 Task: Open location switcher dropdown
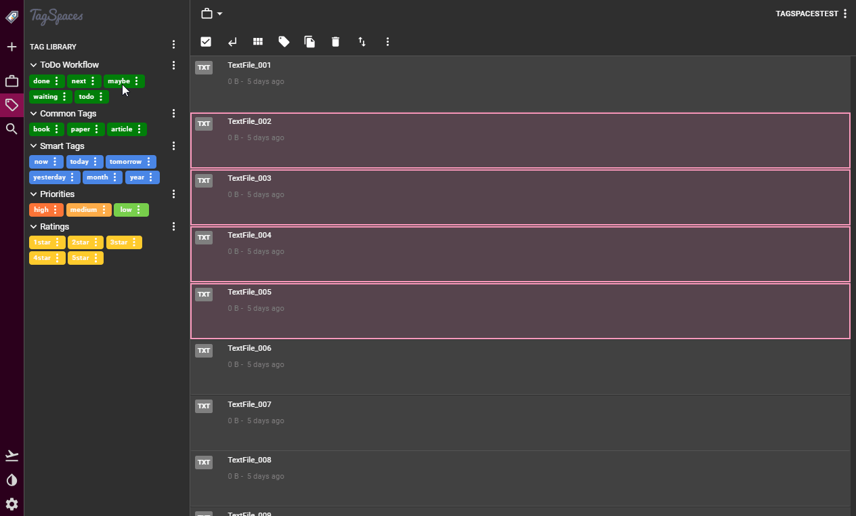(212, 14)
